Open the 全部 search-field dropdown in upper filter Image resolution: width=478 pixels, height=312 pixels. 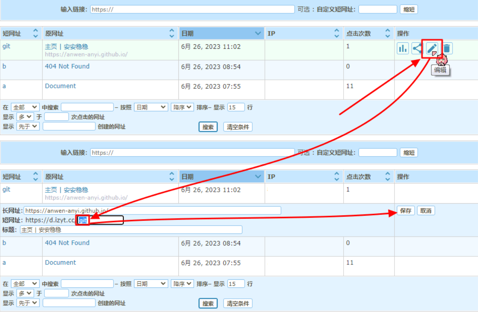(x=25, y=107)
